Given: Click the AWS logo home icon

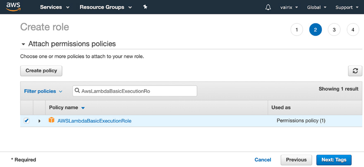Looking at the screenshot, I should (x=13, y=7).
